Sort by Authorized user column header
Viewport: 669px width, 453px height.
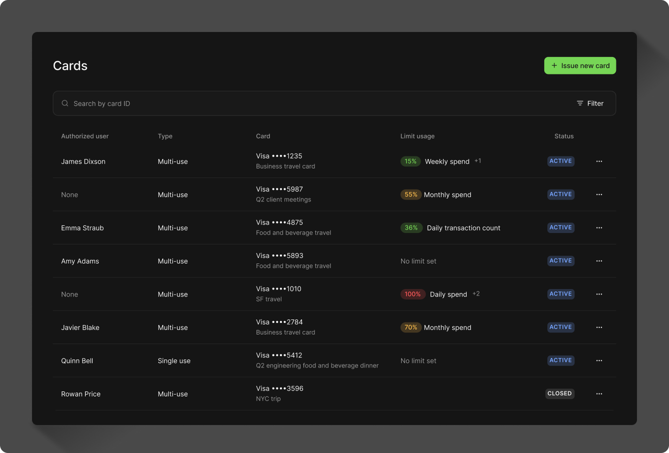tap(85, 136)
